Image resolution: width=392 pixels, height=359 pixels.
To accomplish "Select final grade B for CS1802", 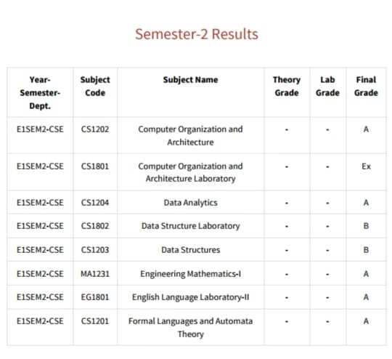I will 366,226.
